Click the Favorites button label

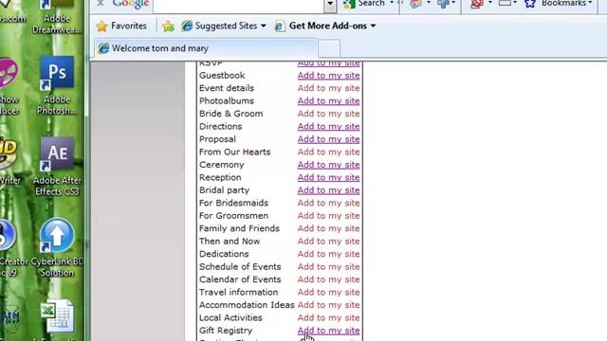coord(129,26)
